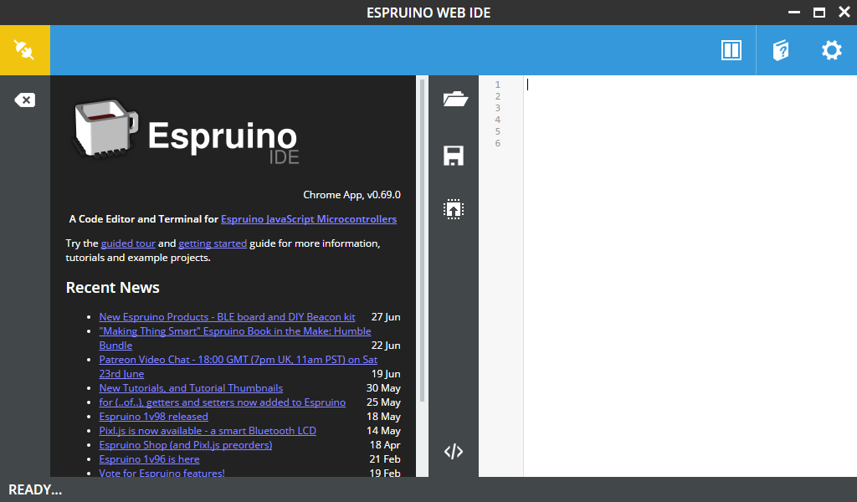Click the Recent News heading
Screen dimensions: 857x502
[113, 287]
